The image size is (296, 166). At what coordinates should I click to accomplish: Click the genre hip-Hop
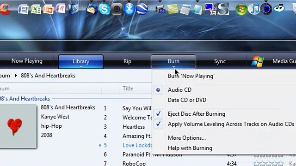point(51,126)
